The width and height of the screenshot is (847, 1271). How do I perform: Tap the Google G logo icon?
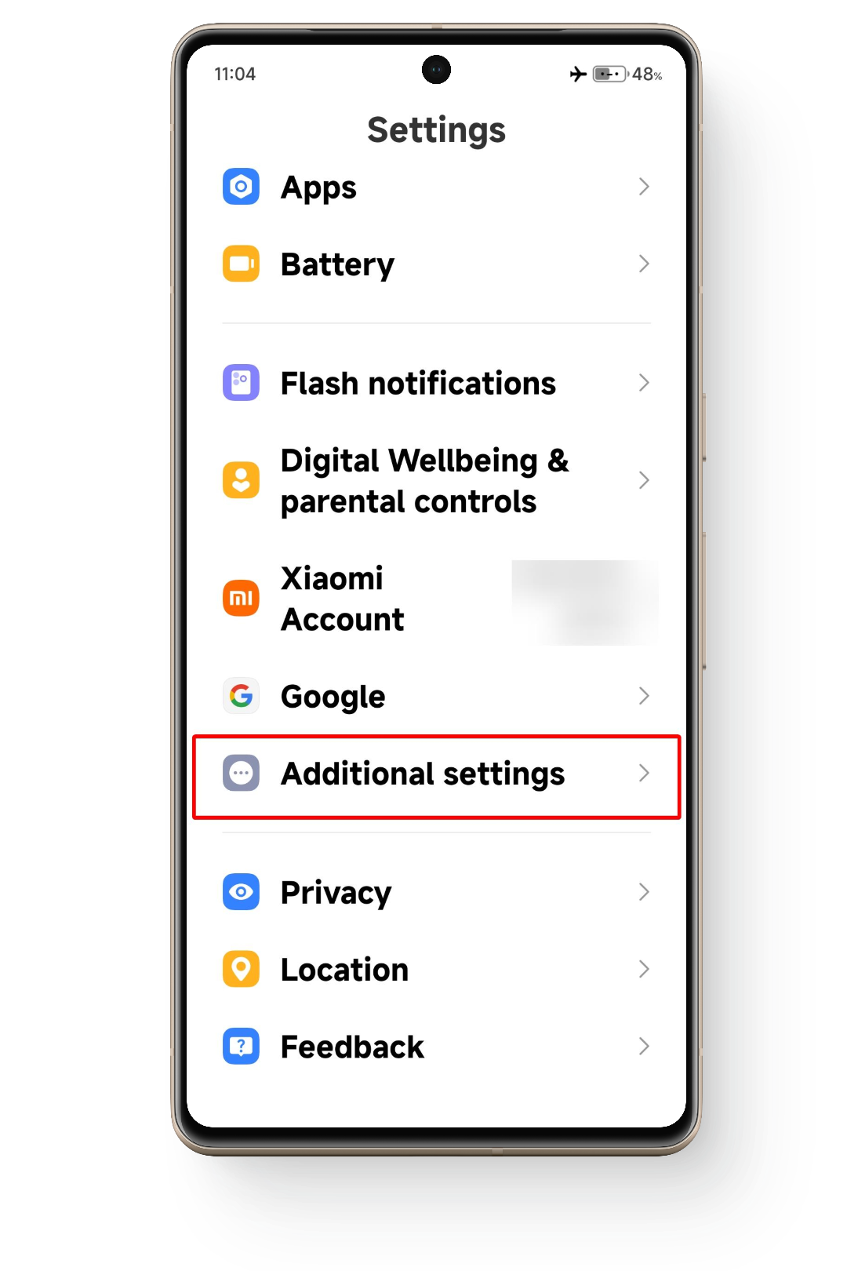coord(241,696)
